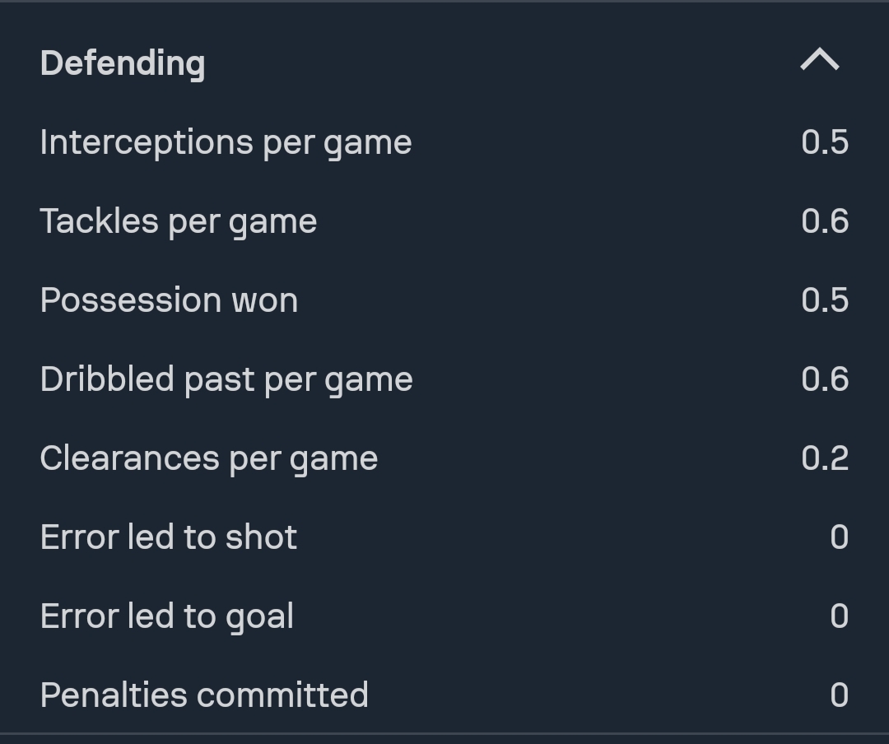Click the divider below Penalties committed

point(444,733)
